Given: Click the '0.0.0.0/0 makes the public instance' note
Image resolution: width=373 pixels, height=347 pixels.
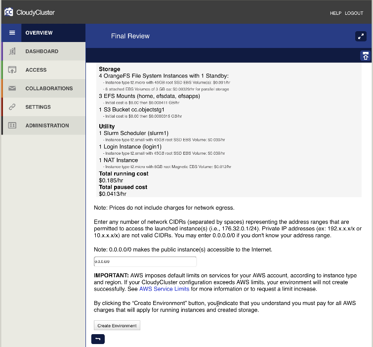Looking at the screenshot, I should (x=183, y=250).
